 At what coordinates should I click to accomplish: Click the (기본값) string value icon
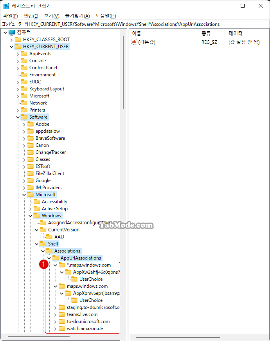(134, 42)
